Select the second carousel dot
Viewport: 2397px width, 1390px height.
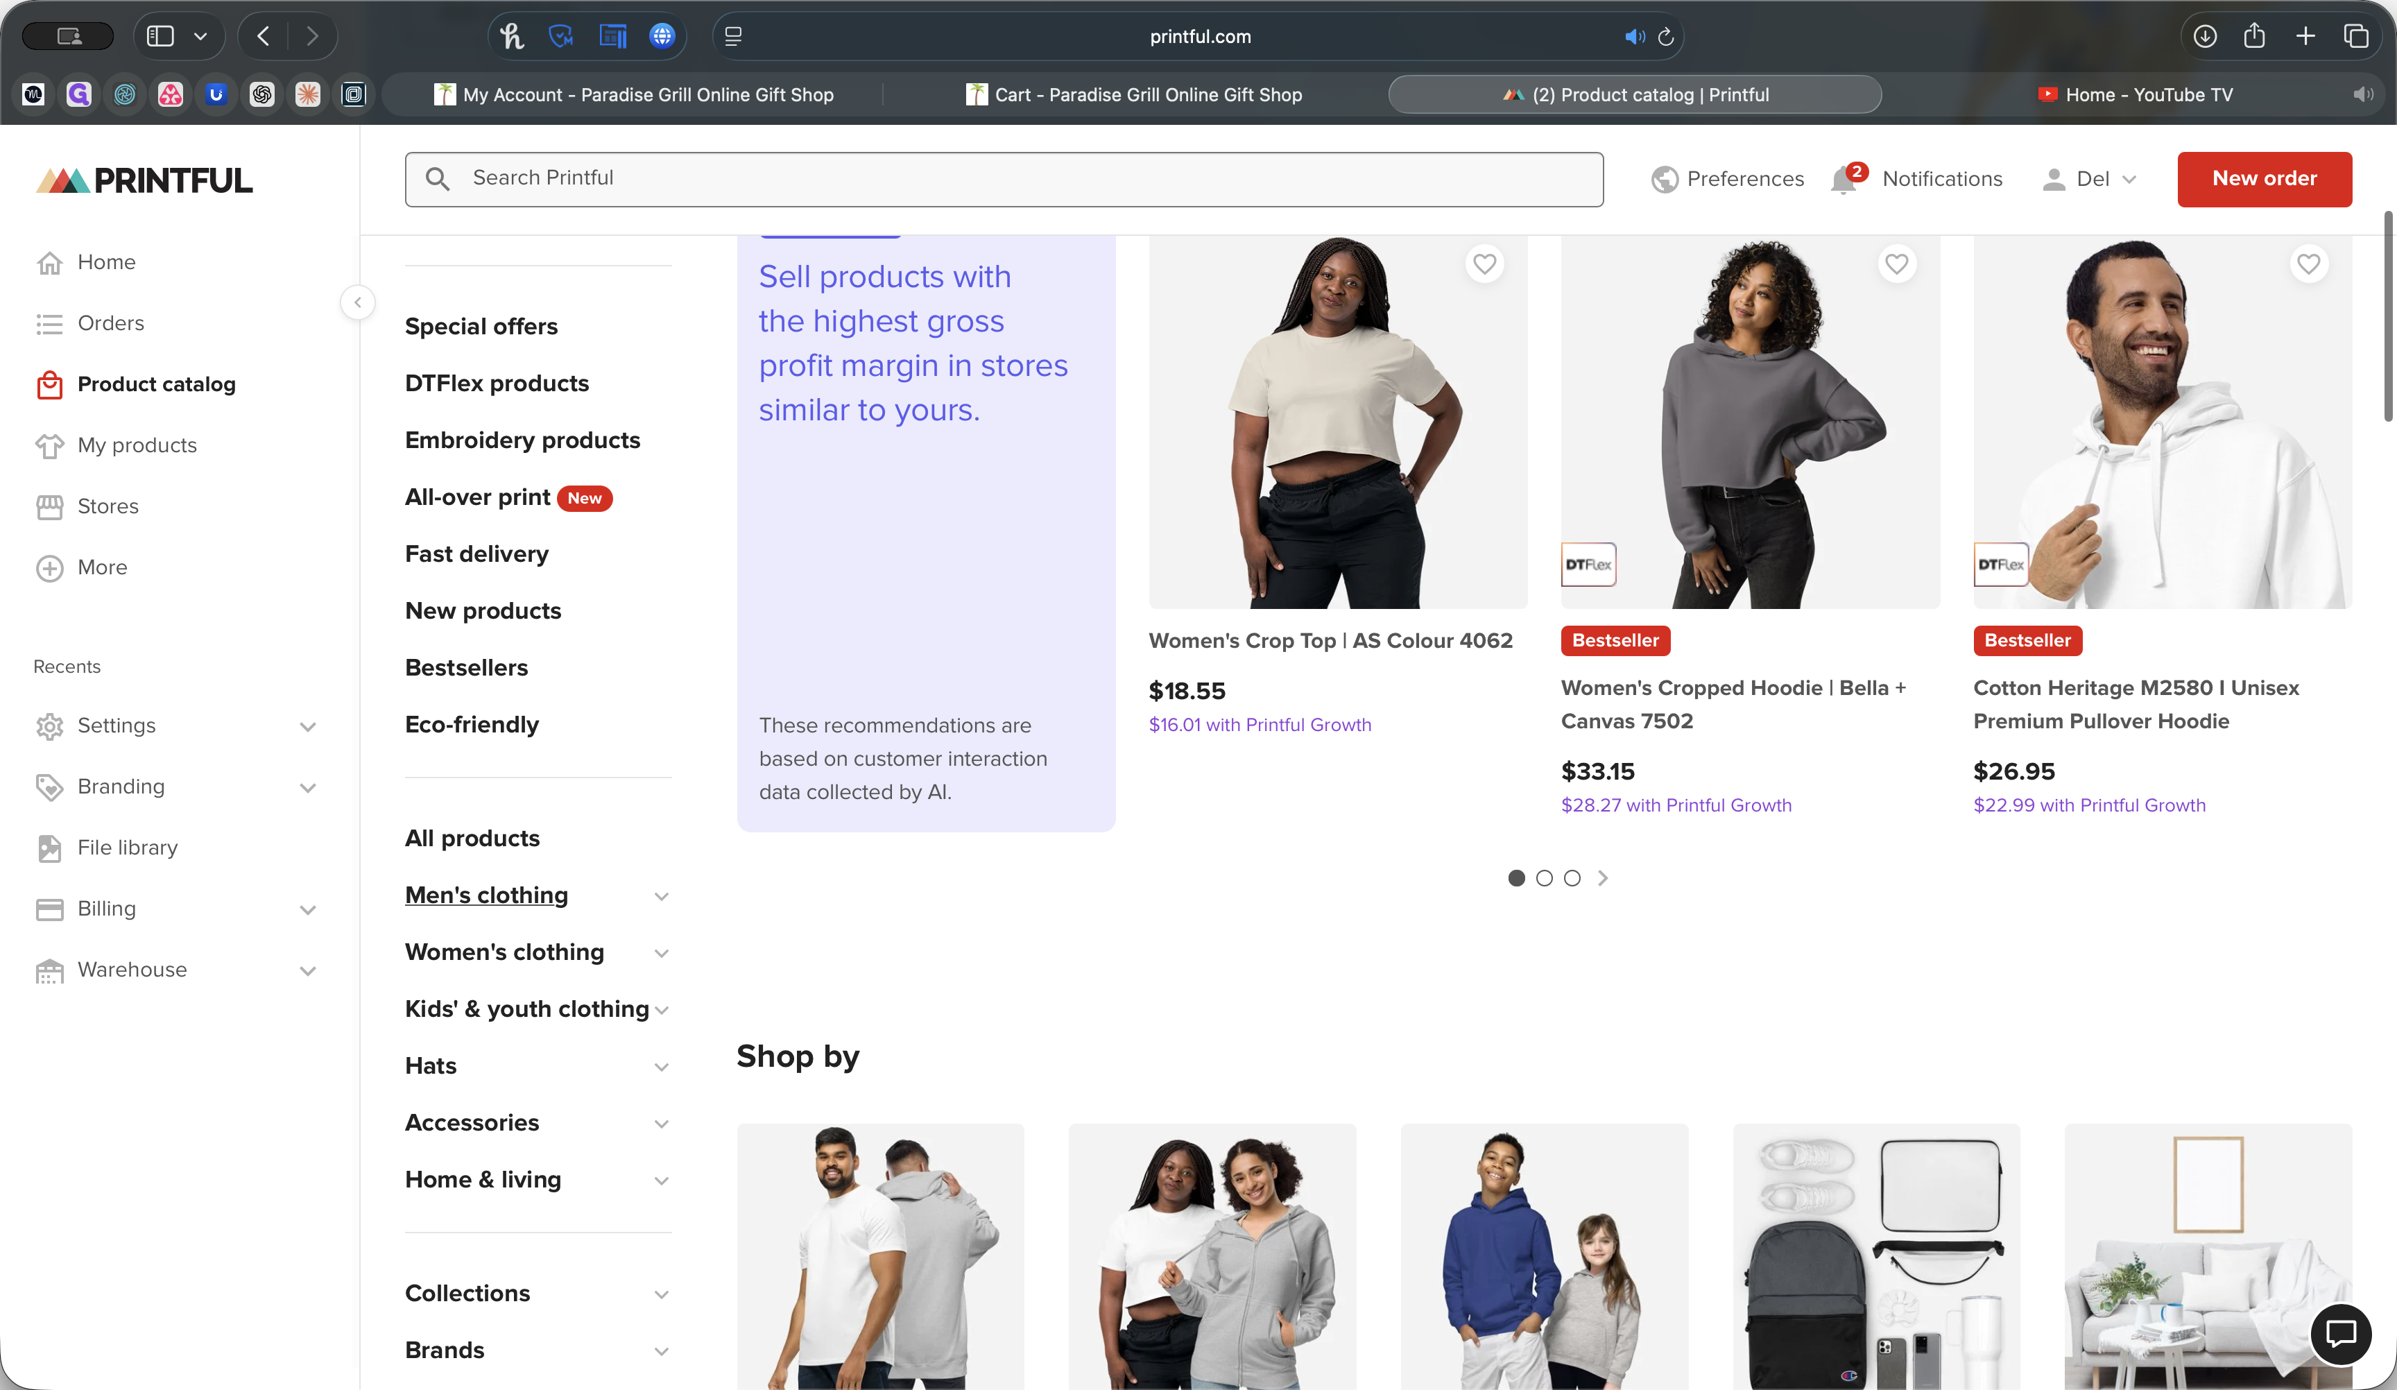(1544, 878)
